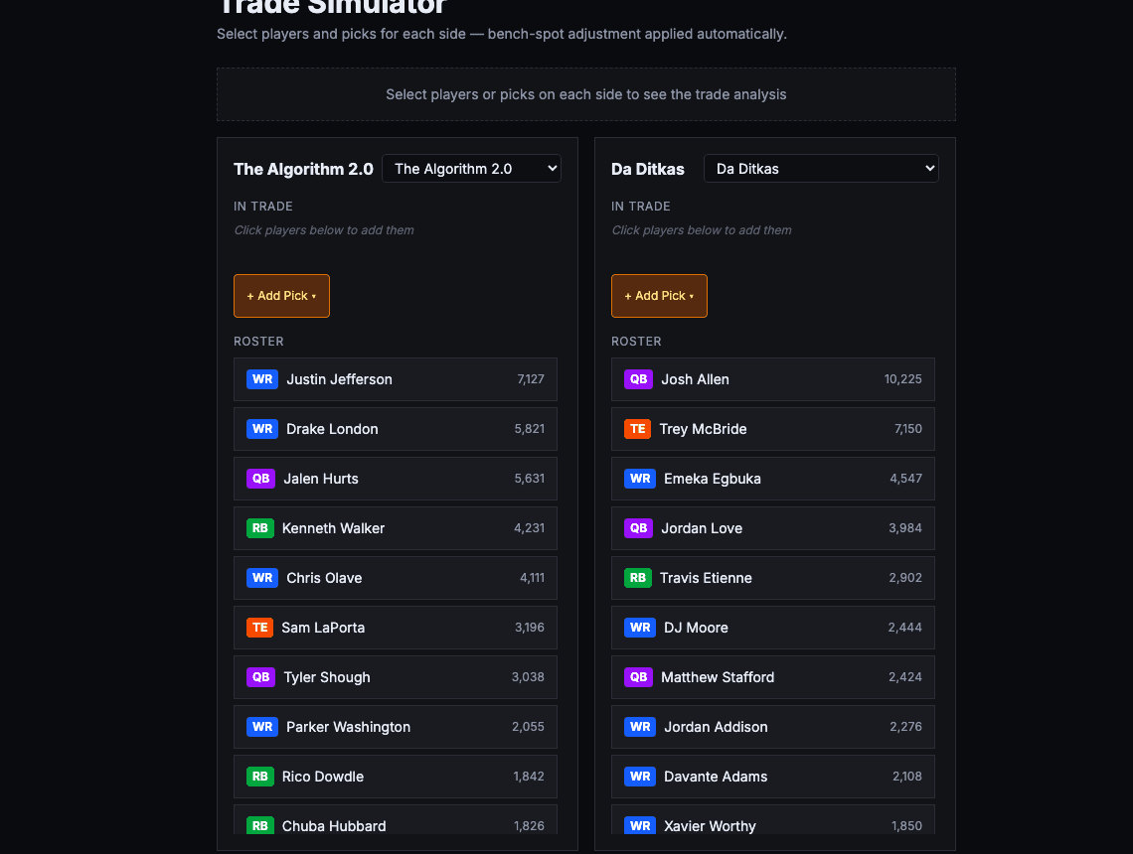The width and height of the screenshot is (1133, 854).
Task: Click the WR badge beside Parker Washington
Action: tap(262, 727)
